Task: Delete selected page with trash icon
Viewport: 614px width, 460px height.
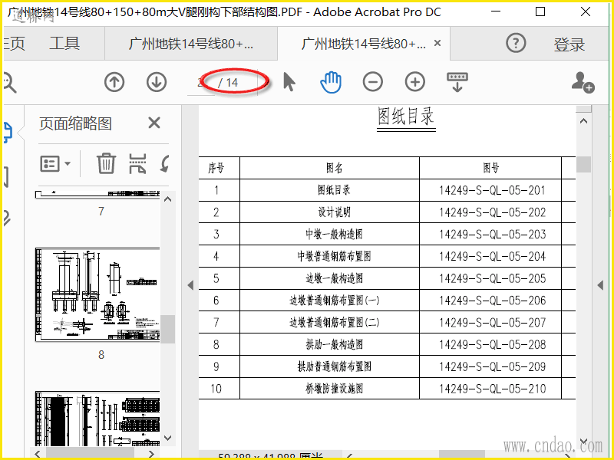Action: 106,163
